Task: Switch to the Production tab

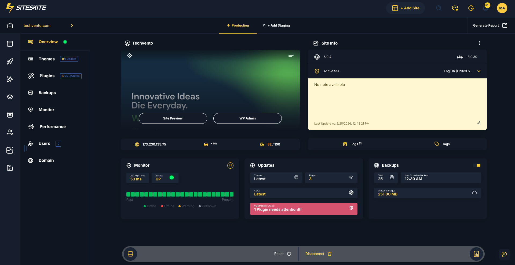Action: pyautogui.click(x=238, y=26)
